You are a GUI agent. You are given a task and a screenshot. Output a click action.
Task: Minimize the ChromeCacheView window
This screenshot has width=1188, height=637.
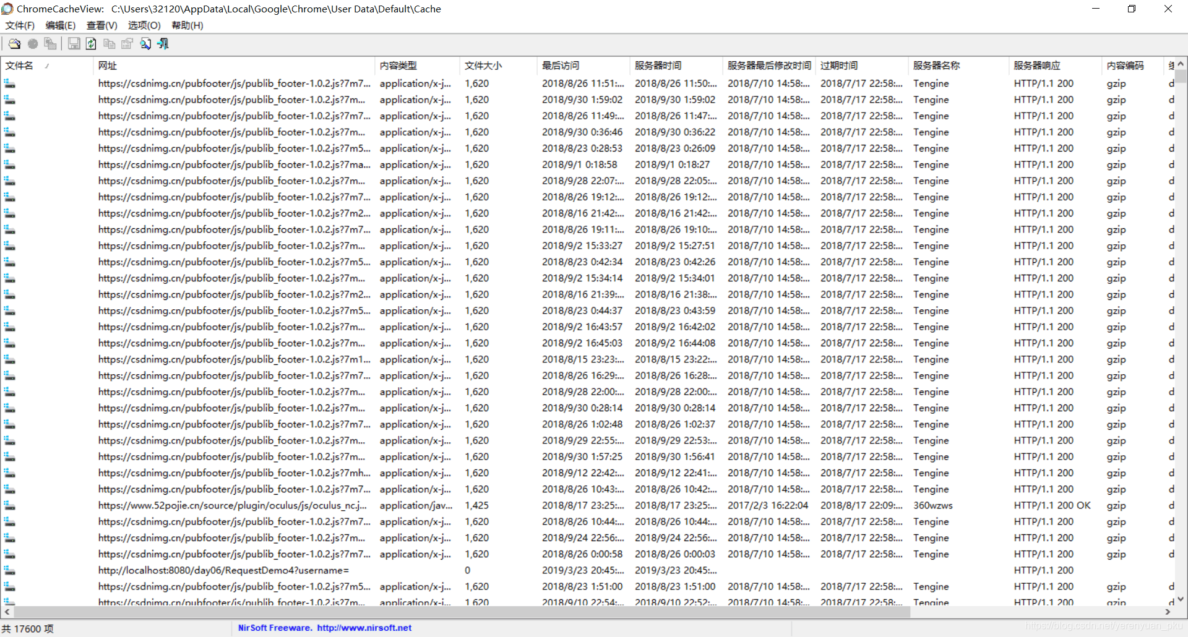tap(1096, 9)
